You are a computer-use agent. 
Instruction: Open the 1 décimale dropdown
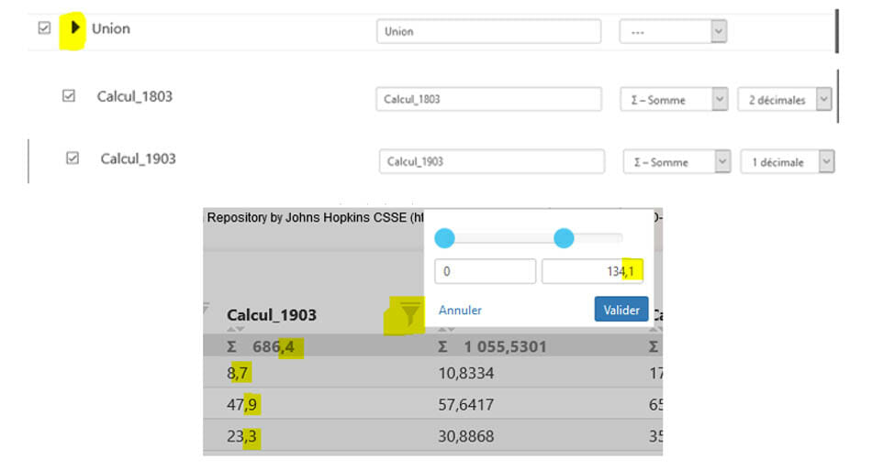788,162
